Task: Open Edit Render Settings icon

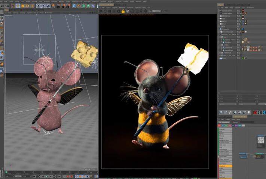Action: [x=68, y=6]
